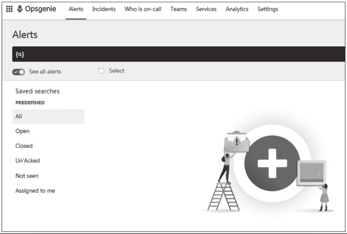Screen dimensions: 347x234
Task: Show alerts Assigned to me
Action: click(35, 191)
